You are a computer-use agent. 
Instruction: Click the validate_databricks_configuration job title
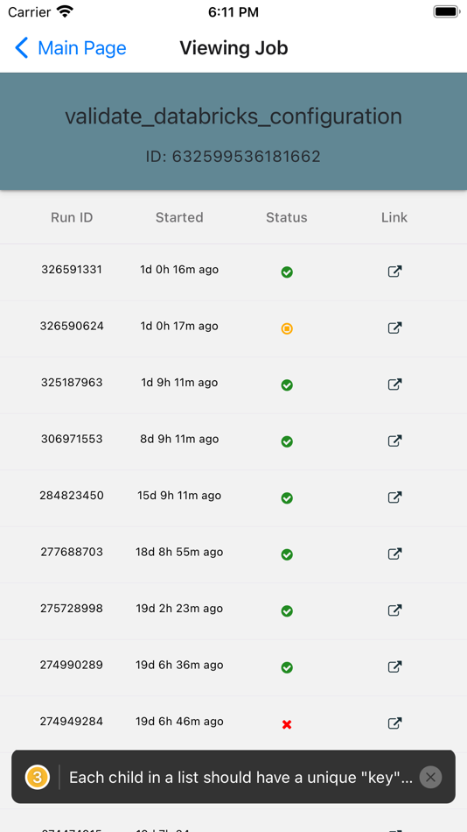[233, 116]
